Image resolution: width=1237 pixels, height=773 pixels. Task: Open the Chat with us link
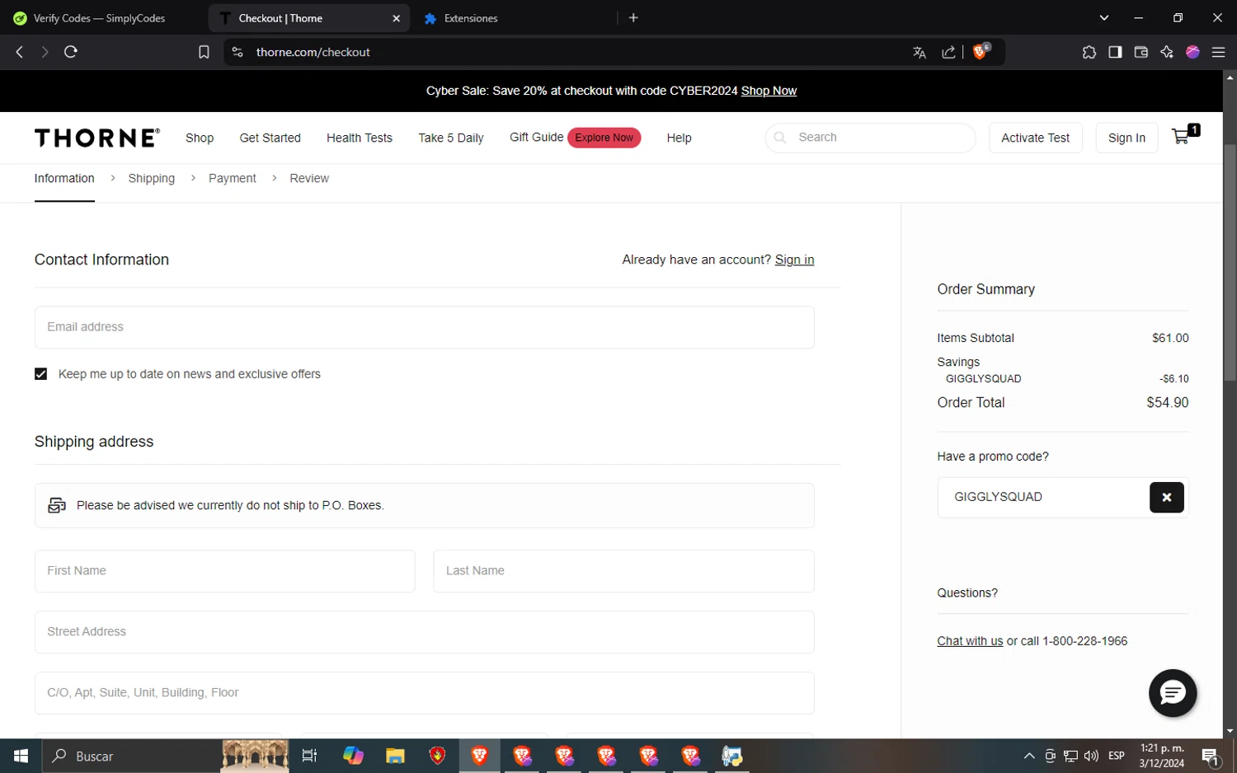970,641
